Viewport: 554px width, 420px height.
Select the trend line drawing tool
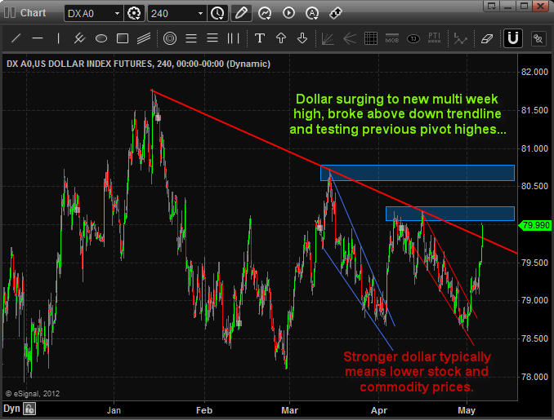(x=16, y=38)
